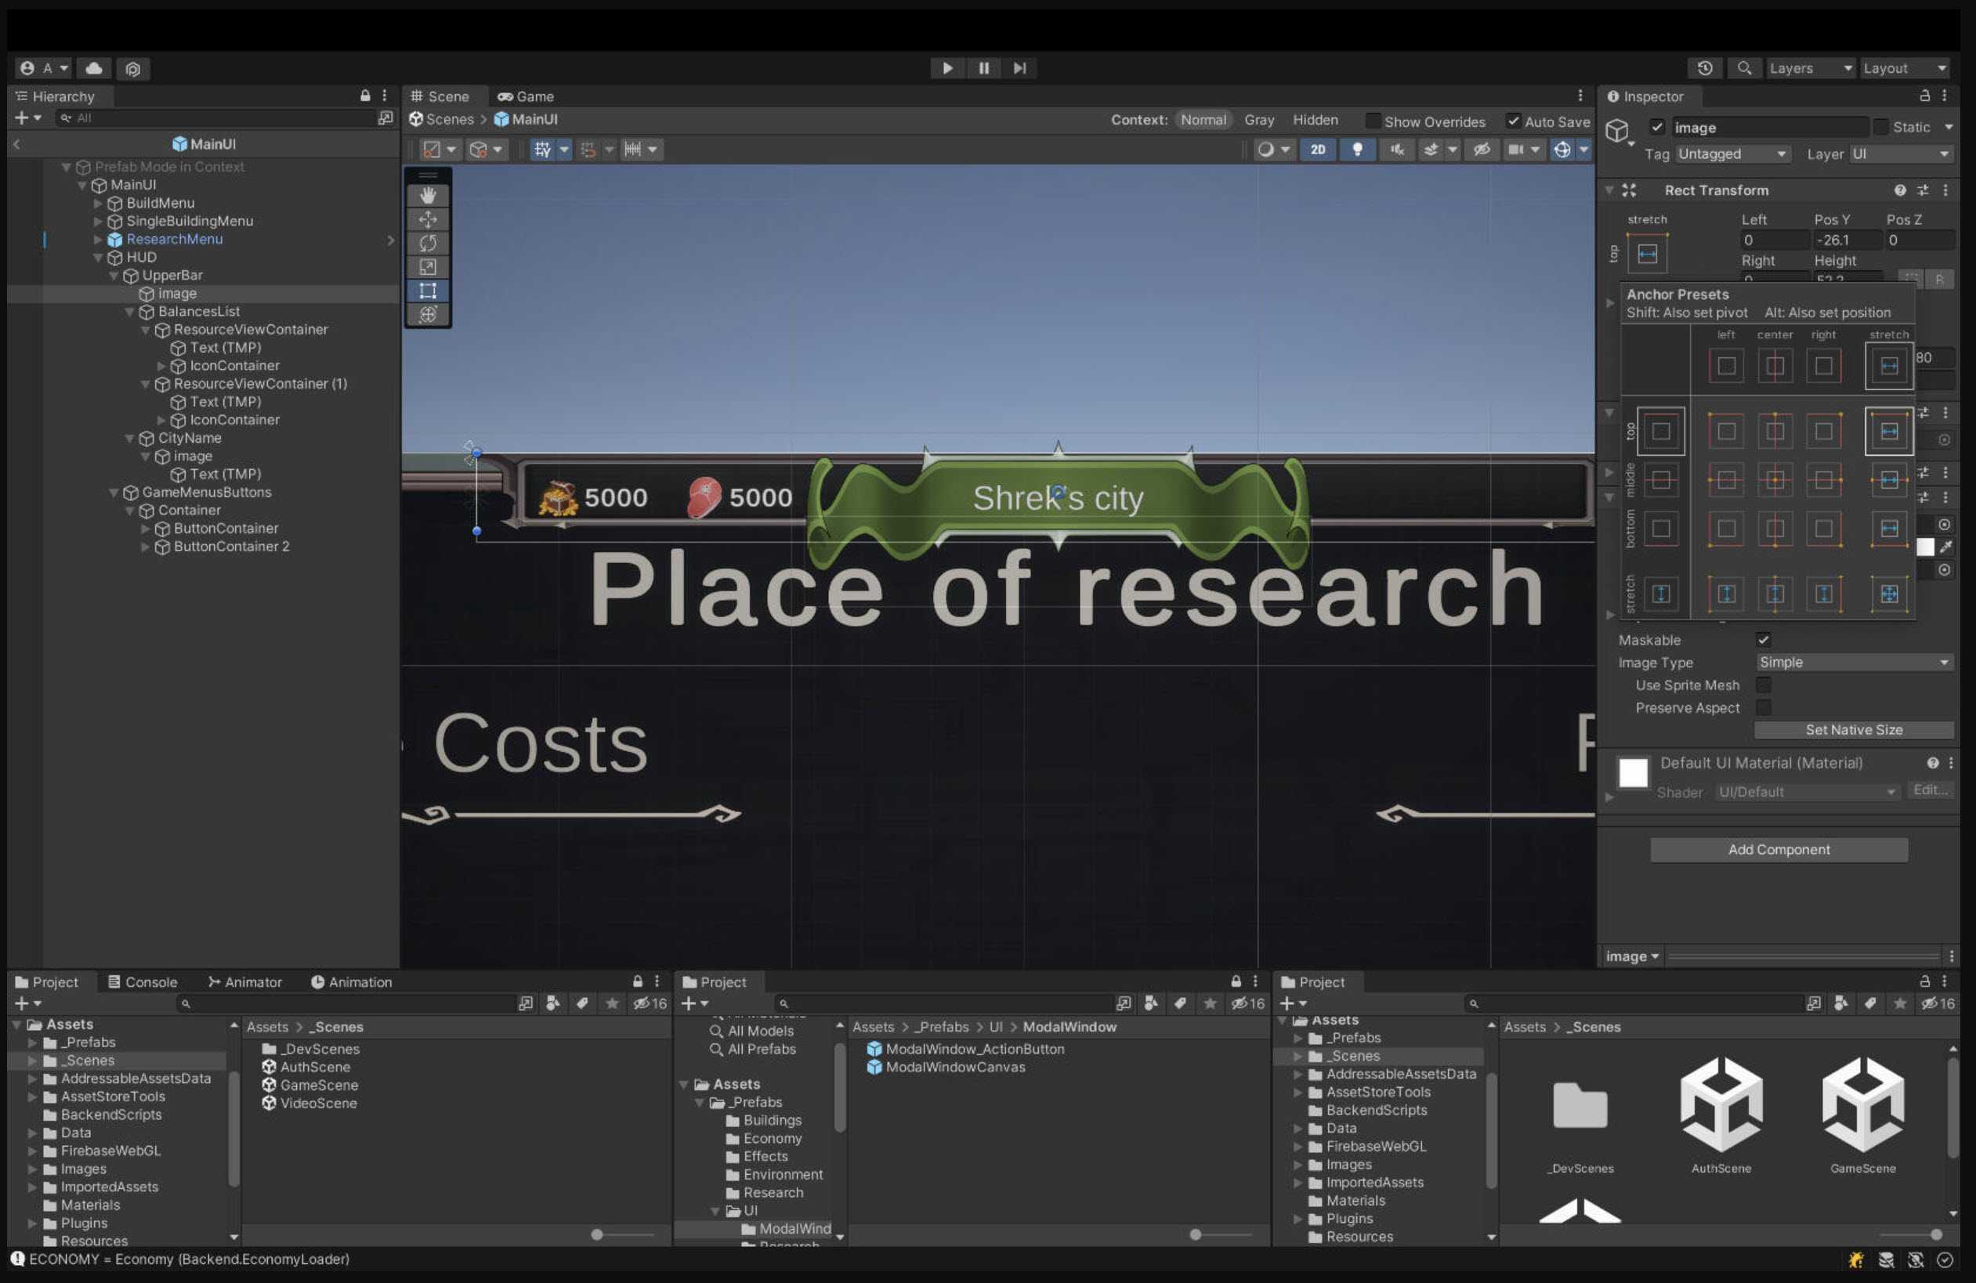Set context to Hidden
The height and width of the screenshot is (1283, 1976).
[1316, 121]
